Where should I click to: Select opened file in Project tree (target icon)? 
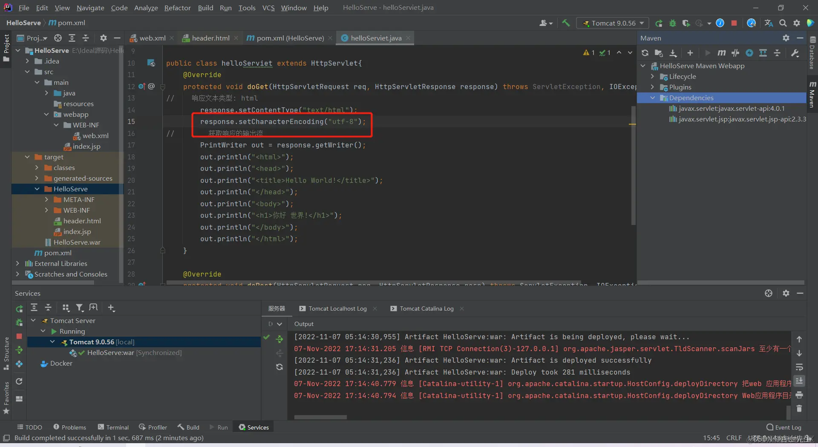58,38
